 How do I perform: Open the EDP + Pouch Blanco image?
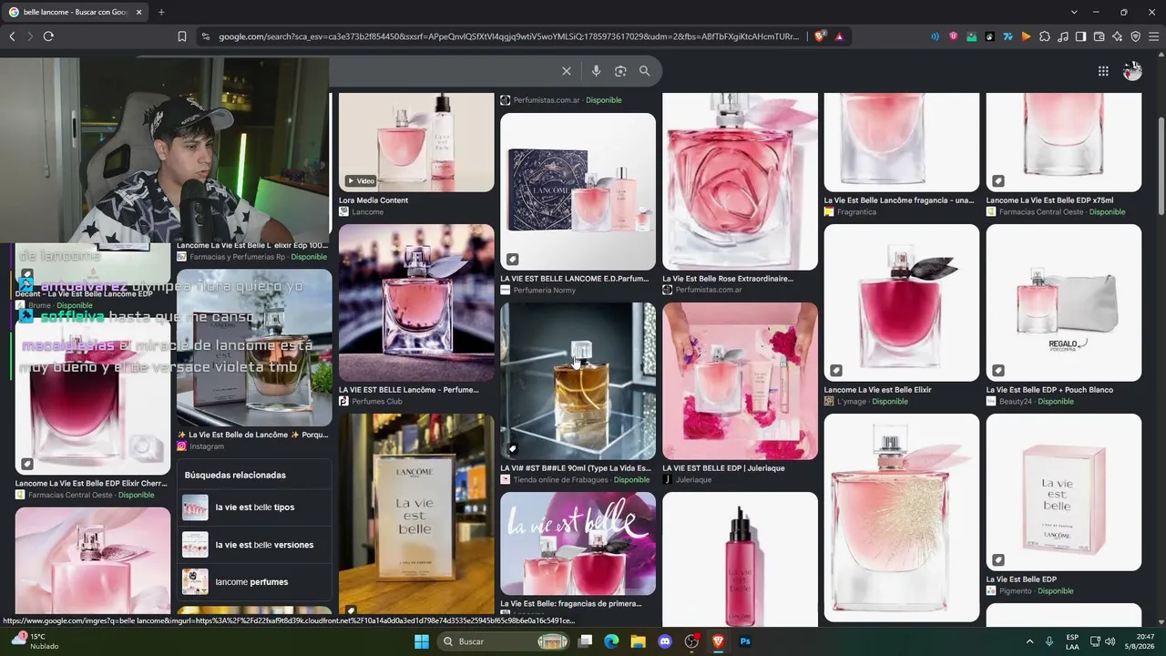click(1063, 302)
